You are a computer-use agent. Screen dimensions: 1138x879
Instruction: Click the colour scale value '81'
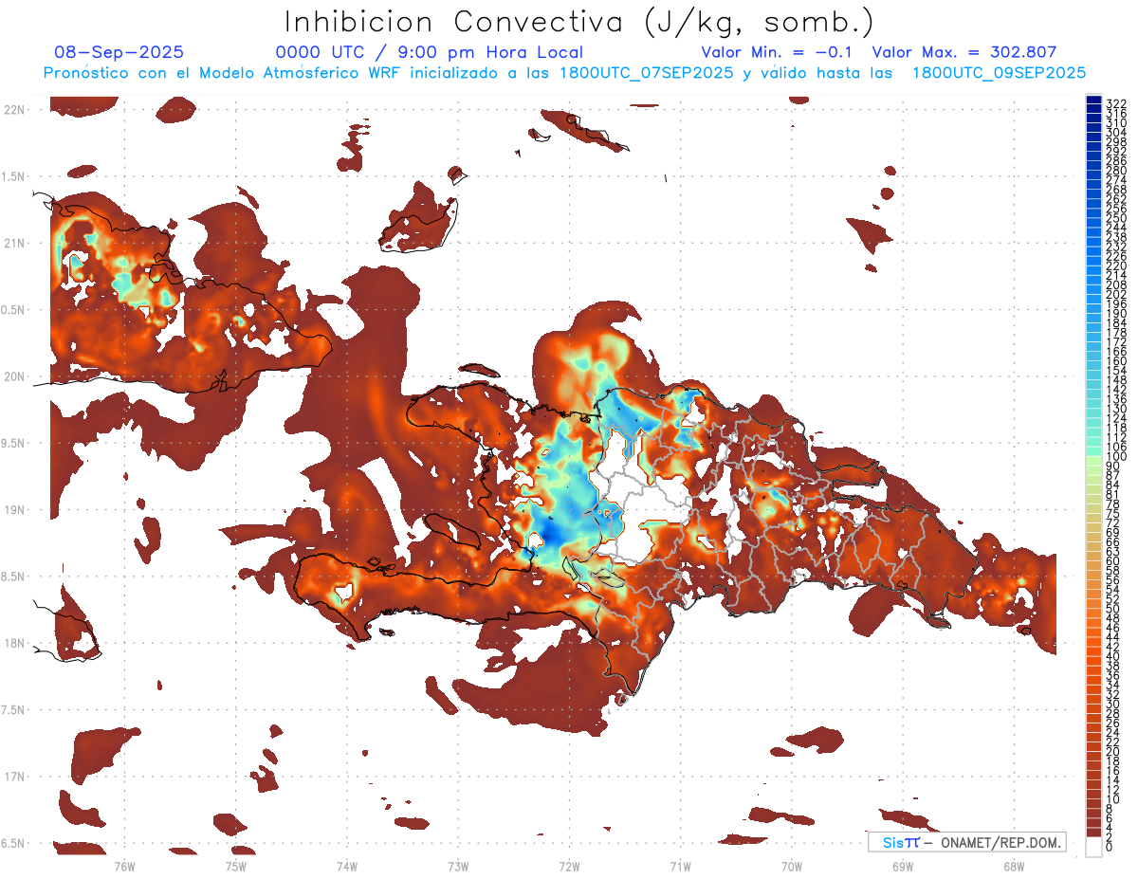coord(1113,495)
